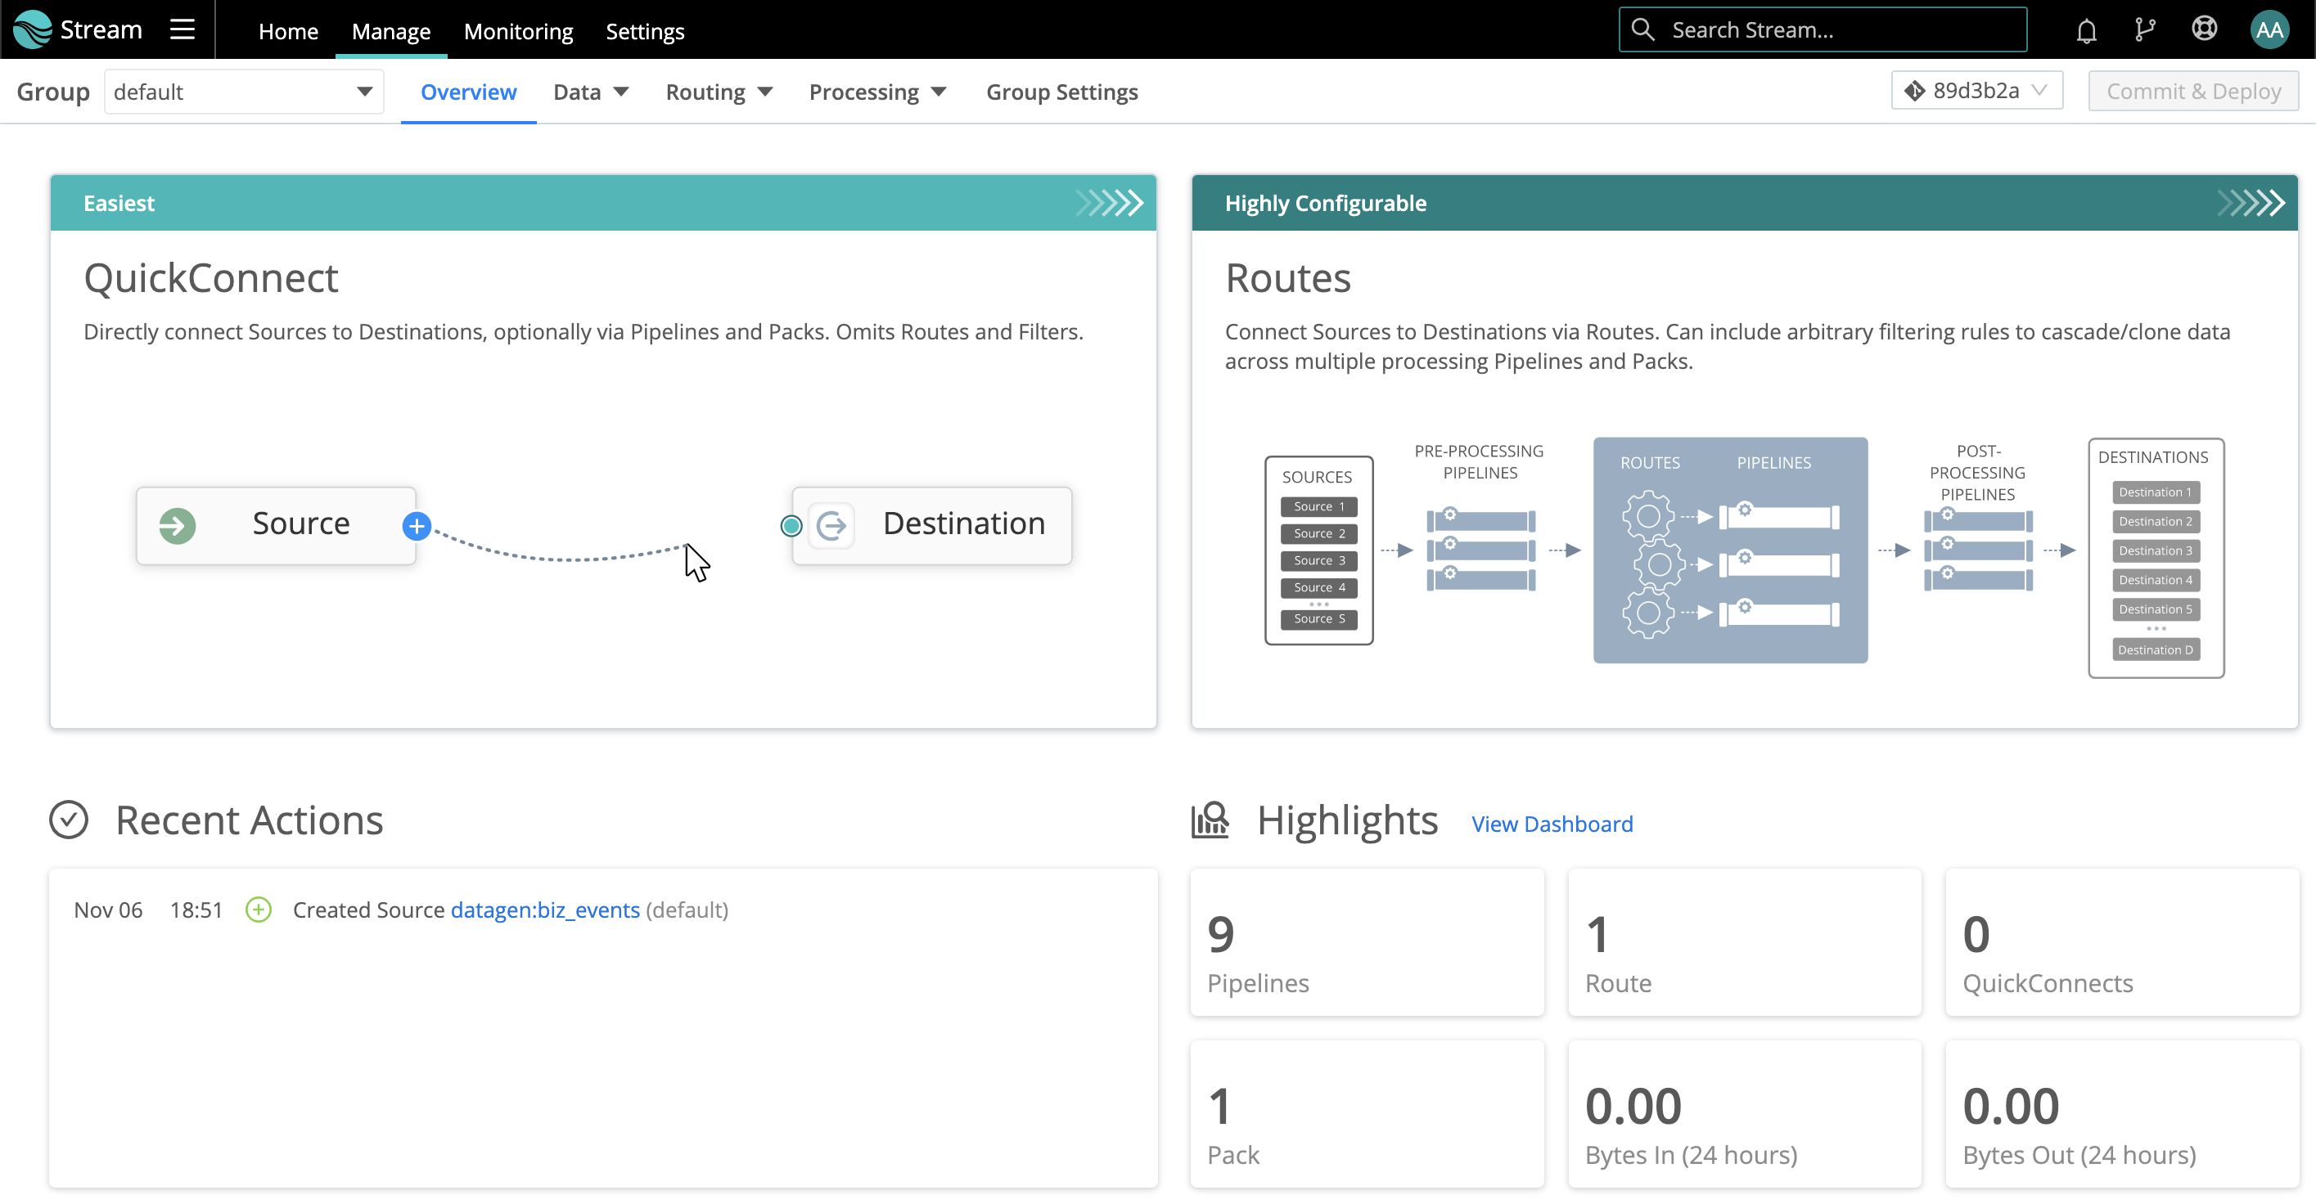Open the notifications bell icon
The width and height of the screenshot is (2316, 1204).
2085,29
